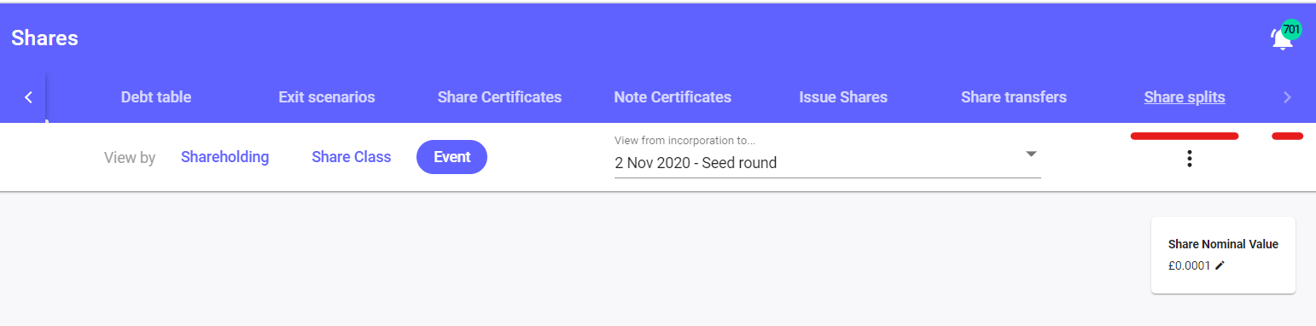1316x326 pixels.
Task: Click the Share Nominal Value card
Action: tap(1223, 255)
